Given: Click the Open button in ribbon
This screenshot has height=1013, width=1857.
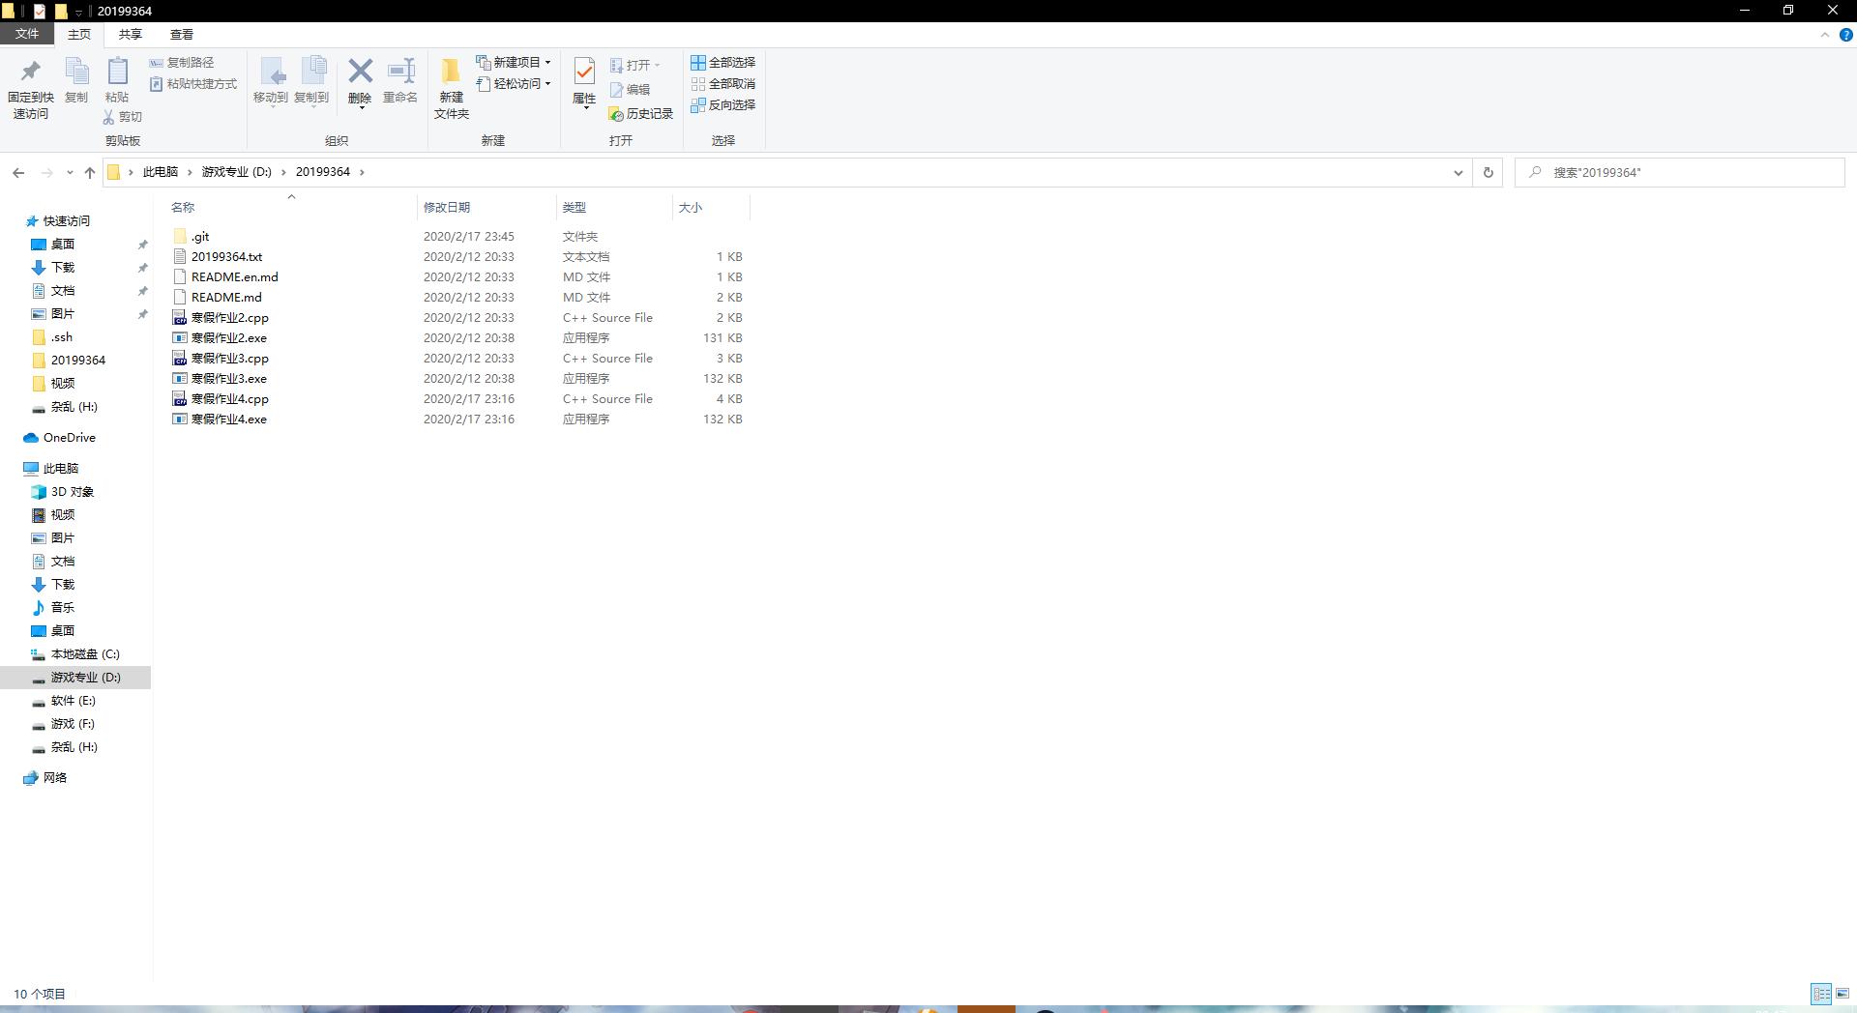Looking at the screenshot, I should 635,66.
